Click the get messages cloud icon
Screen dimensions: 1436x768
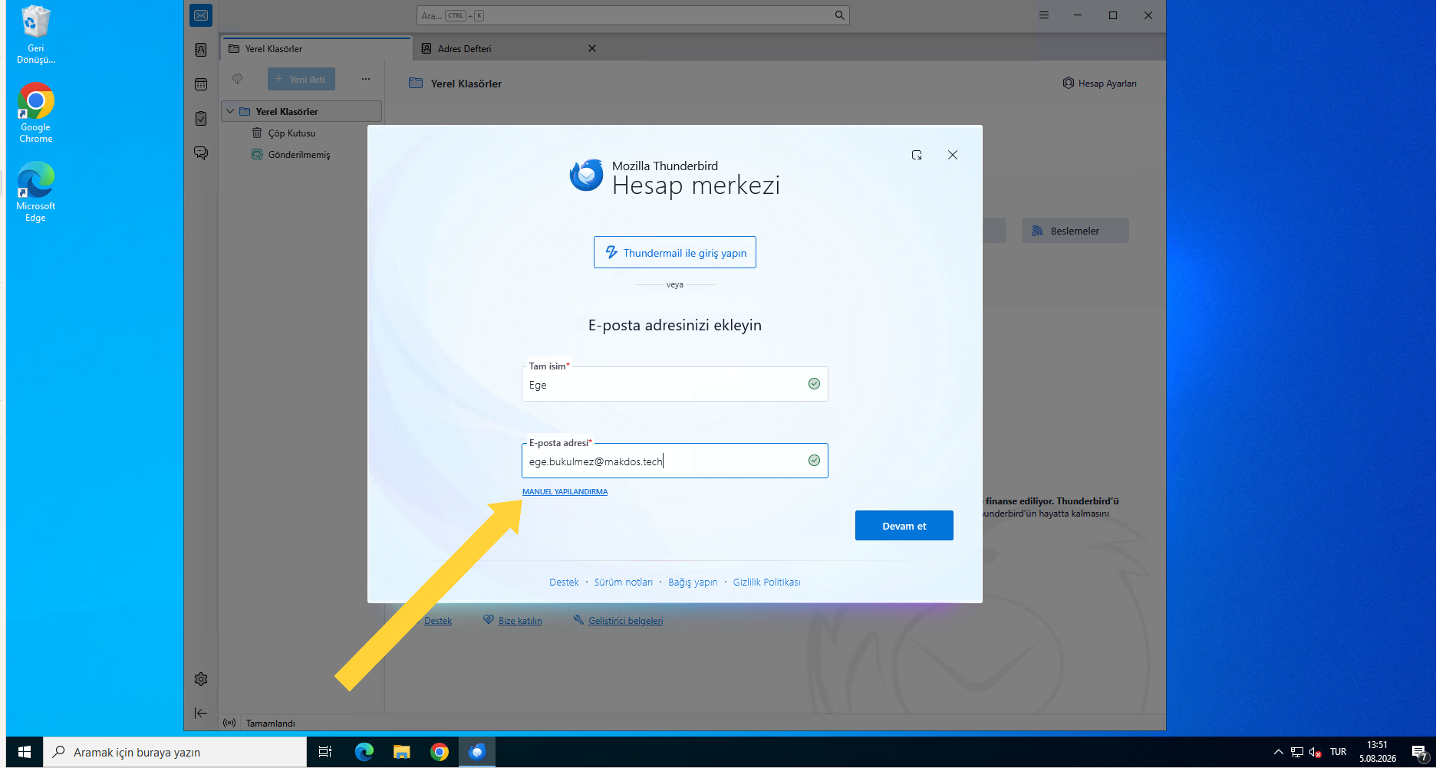point(237,79)
